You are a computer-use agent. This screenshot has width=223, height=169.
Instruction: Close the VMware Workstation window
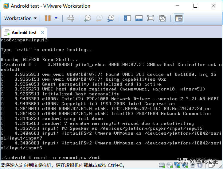[213, 6]
